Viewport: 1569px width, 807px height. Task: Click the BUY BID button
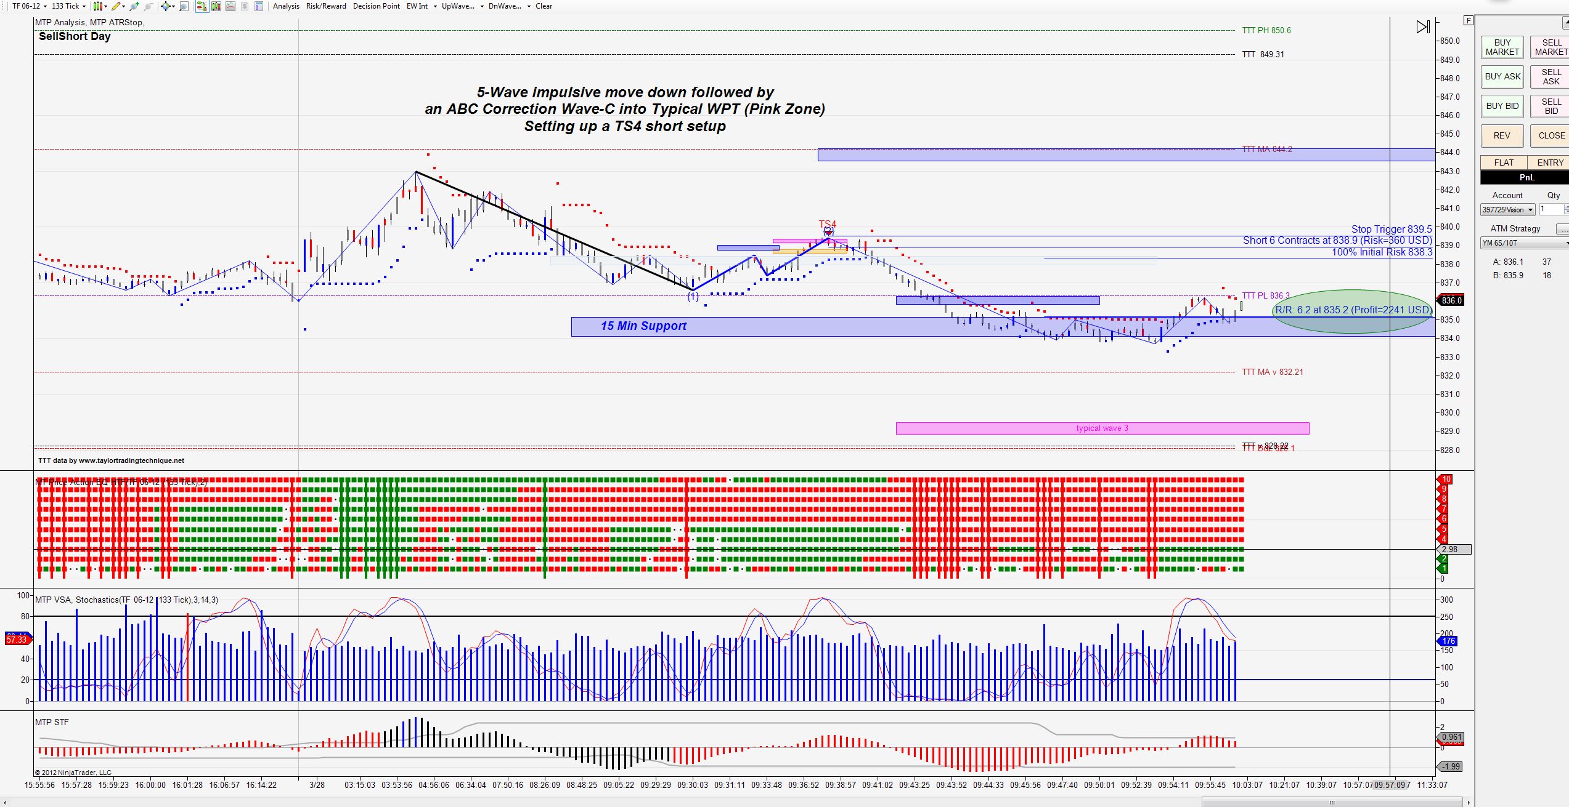[x=1502, y=106]
